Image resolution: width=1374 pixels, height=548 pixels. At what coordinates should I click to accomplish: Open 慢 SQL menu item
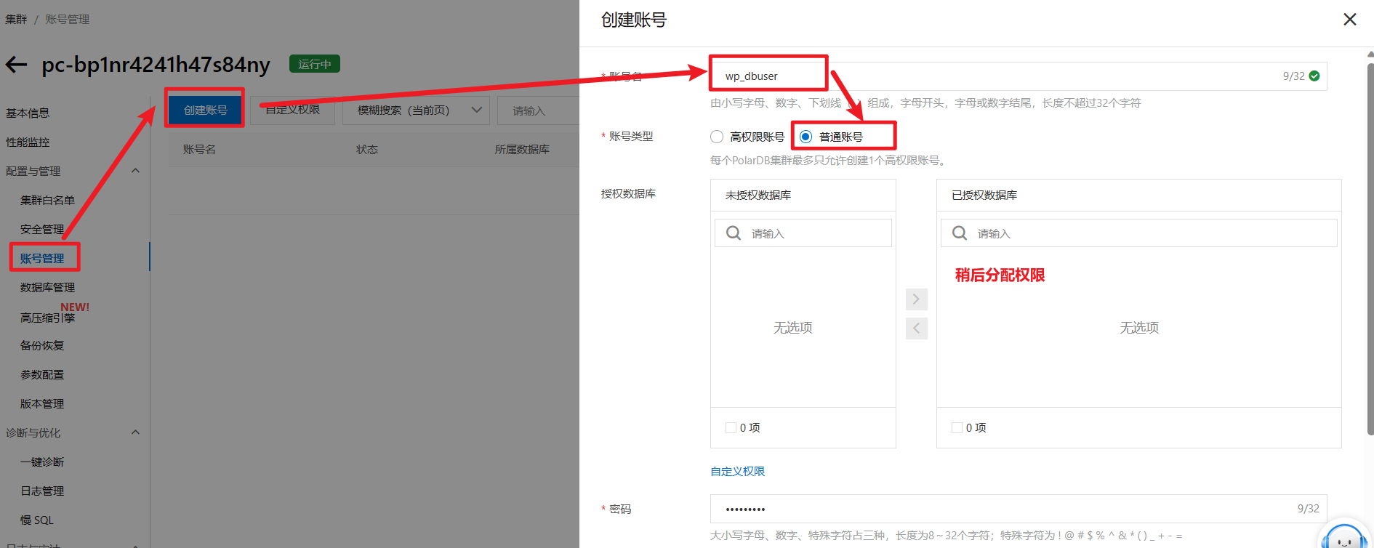[x=37, y=520]
